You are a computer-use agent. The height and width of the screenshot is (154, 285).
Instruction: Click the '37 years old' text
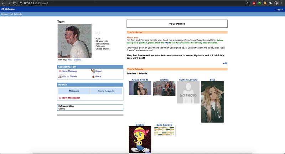click(102, 41)
